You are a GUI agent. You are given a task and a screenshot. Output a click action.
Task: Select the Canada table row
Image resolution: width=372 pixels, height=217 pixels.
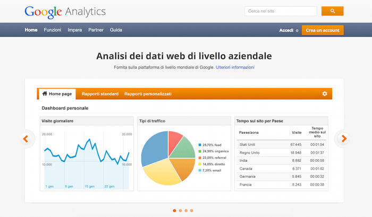281,169
